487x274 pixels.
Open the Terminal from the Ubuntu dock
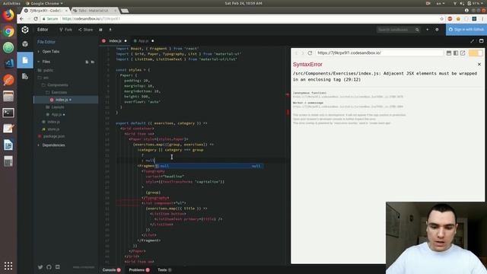pos(8,113)
